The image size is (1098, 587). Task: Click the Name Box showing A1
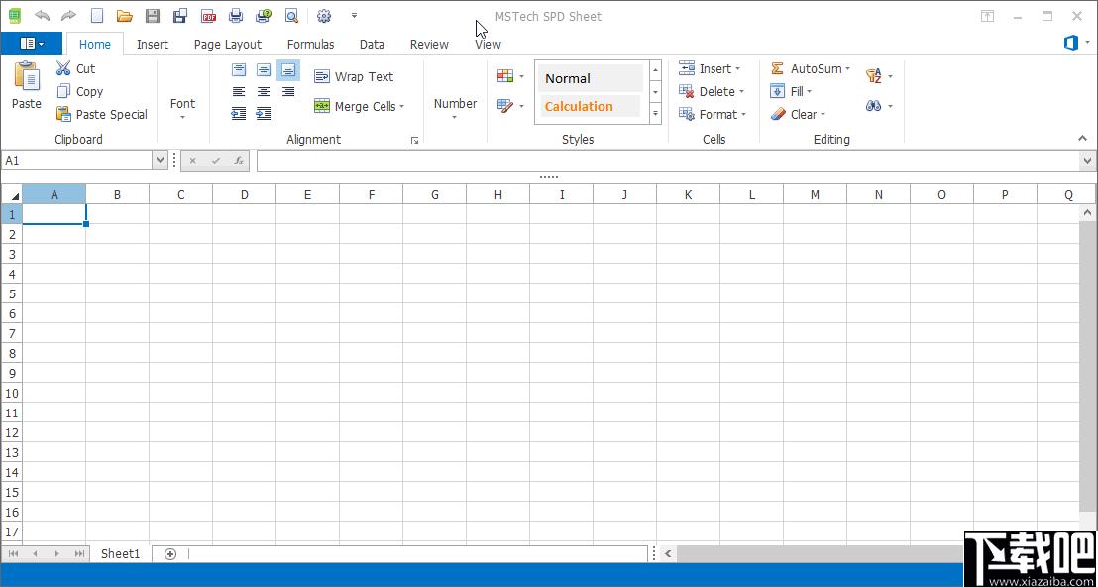pos(77,161)
